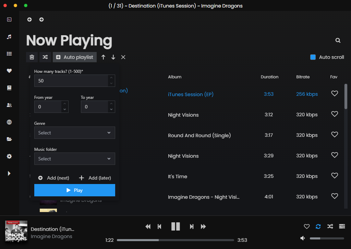Viewport: 351px width, 249px height.
Task: Click the playback progress seek bar
Action: (x=175, y=240)
